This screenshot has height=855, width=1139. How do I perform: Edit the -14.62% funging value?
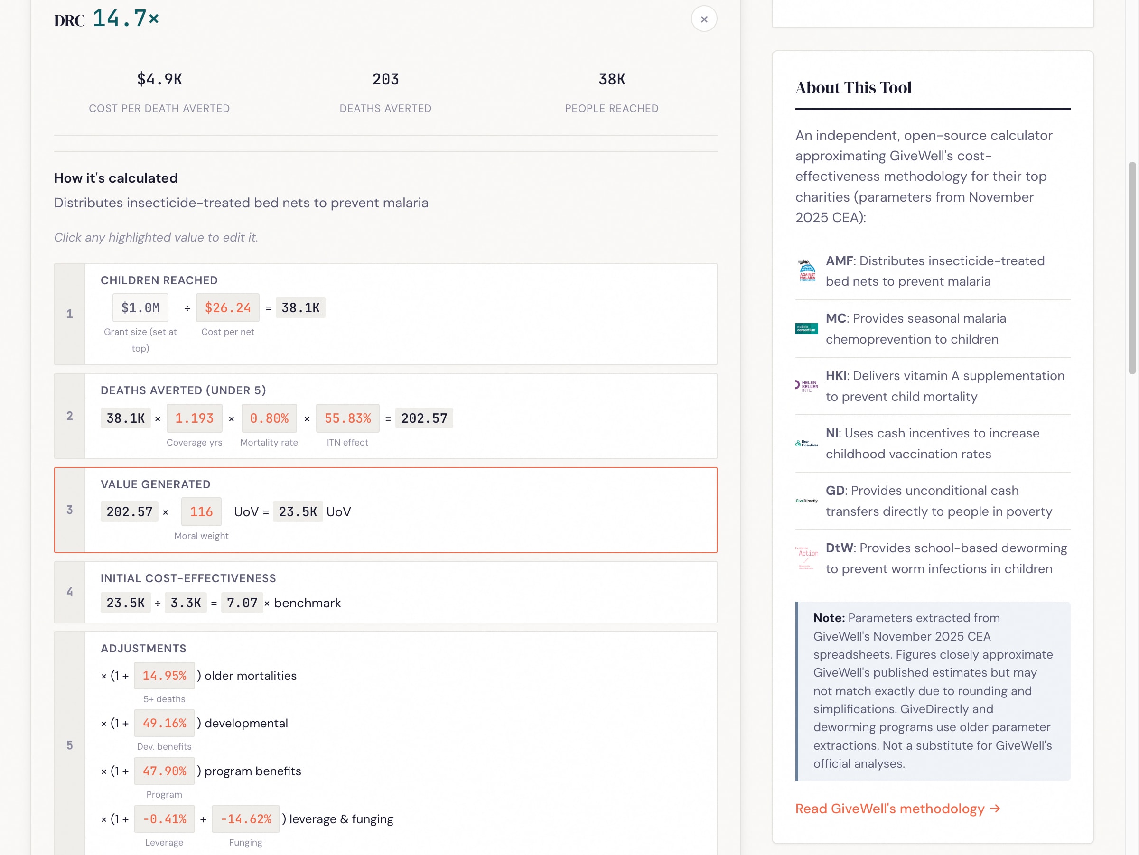[246, 818]
